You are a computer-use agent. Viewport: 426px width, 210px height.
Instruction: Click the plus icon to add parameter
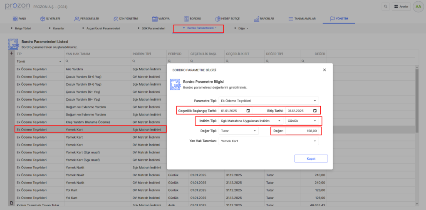click(11, 54)
